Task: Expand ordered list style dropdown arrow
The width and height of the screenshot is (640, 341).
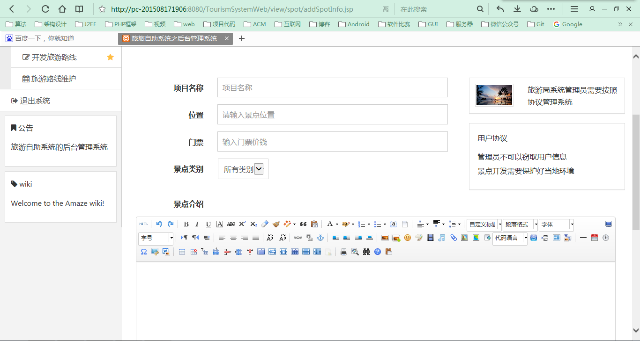Action: pos(369,225)
